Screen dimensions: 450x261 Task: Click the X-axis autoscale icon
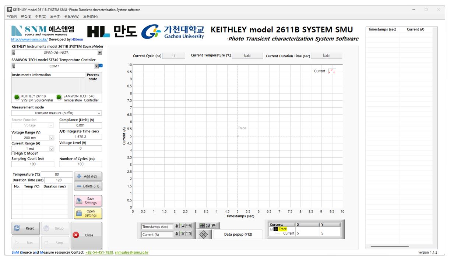coord(183,226)
